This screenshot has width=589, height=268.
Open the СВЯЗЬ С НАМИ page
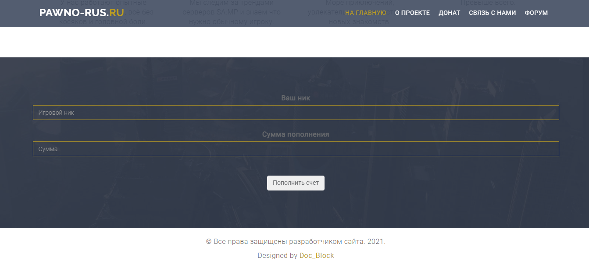(492, 13)
